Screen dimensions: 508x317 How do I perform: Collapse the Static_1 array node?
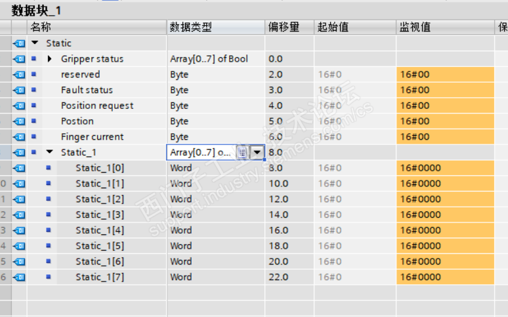[x=50, y=152]
